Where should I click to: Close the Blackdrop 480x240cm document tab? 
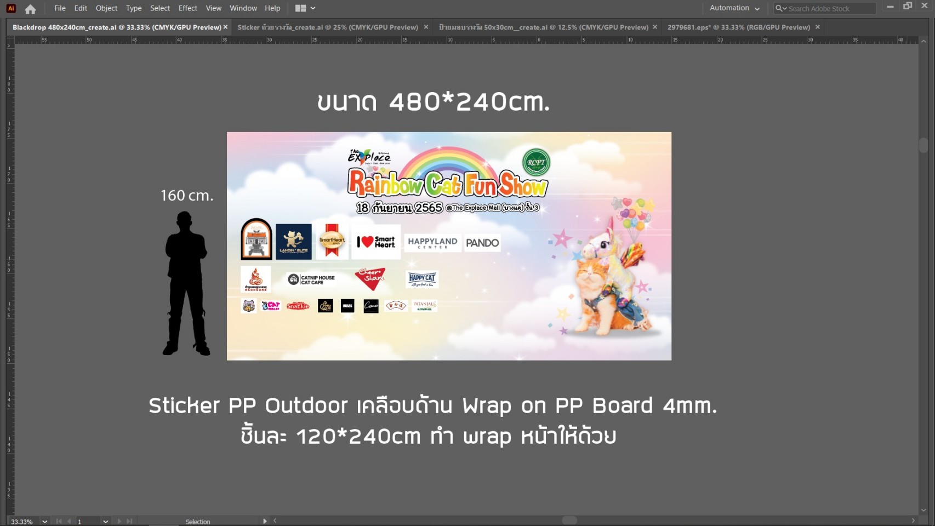point(225,27)
